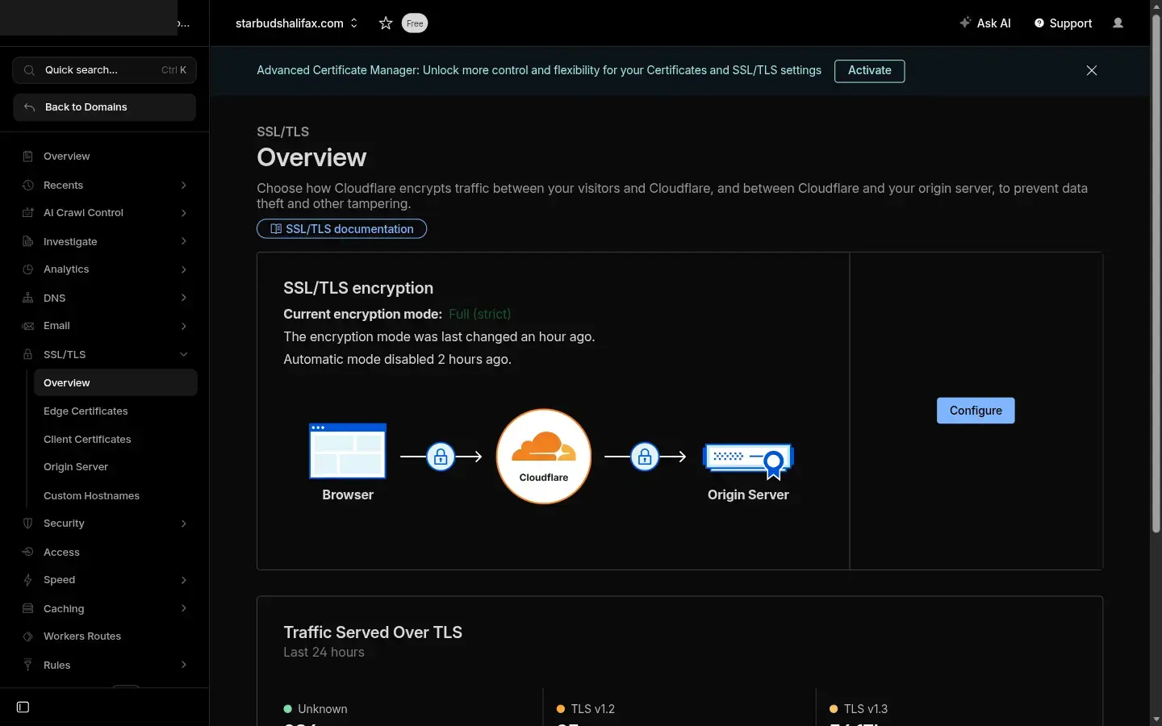Viewport: 1162px width, 726px height.
Task: Click the account profile icon top-right
Action: coord(1118,23)
